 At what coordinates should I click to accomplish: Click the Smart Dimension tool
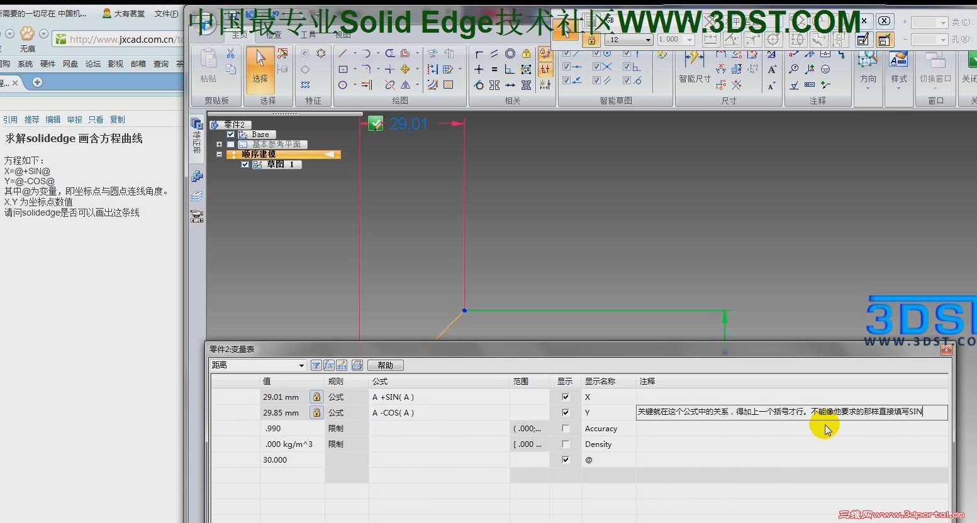click(695, 67)
